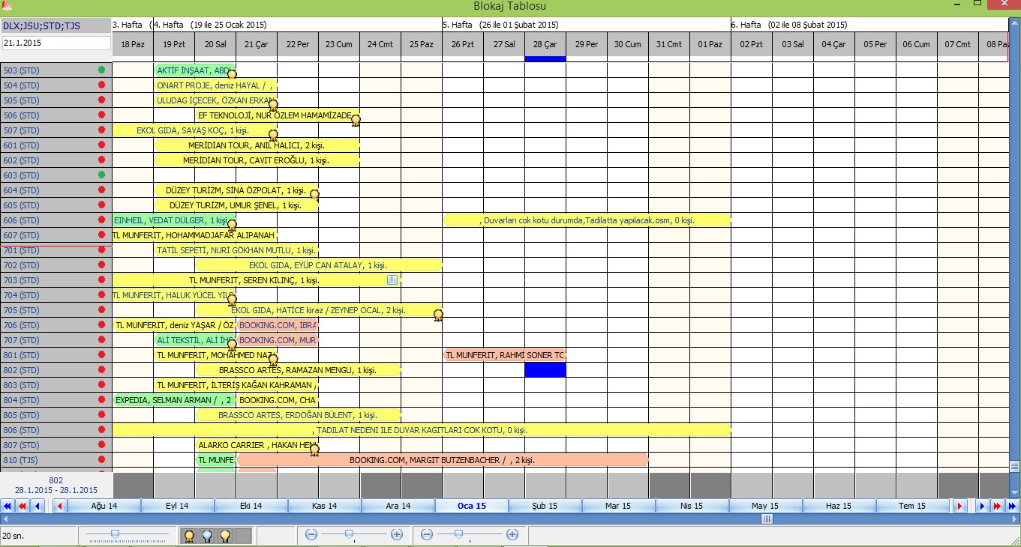Click the red double-right arrow navigation button
The image size is (1021, 547).
pos(997,507)
